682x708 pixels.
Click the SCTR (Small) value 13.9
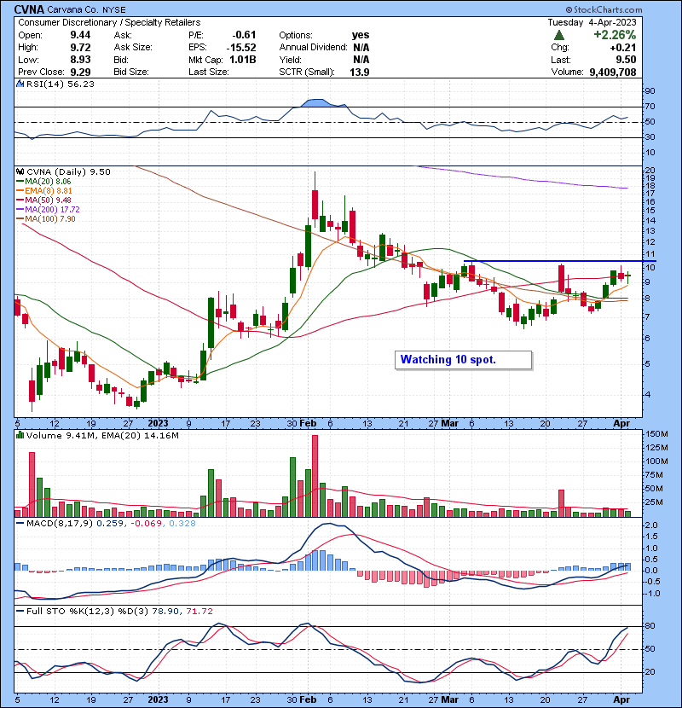[359, 72]
